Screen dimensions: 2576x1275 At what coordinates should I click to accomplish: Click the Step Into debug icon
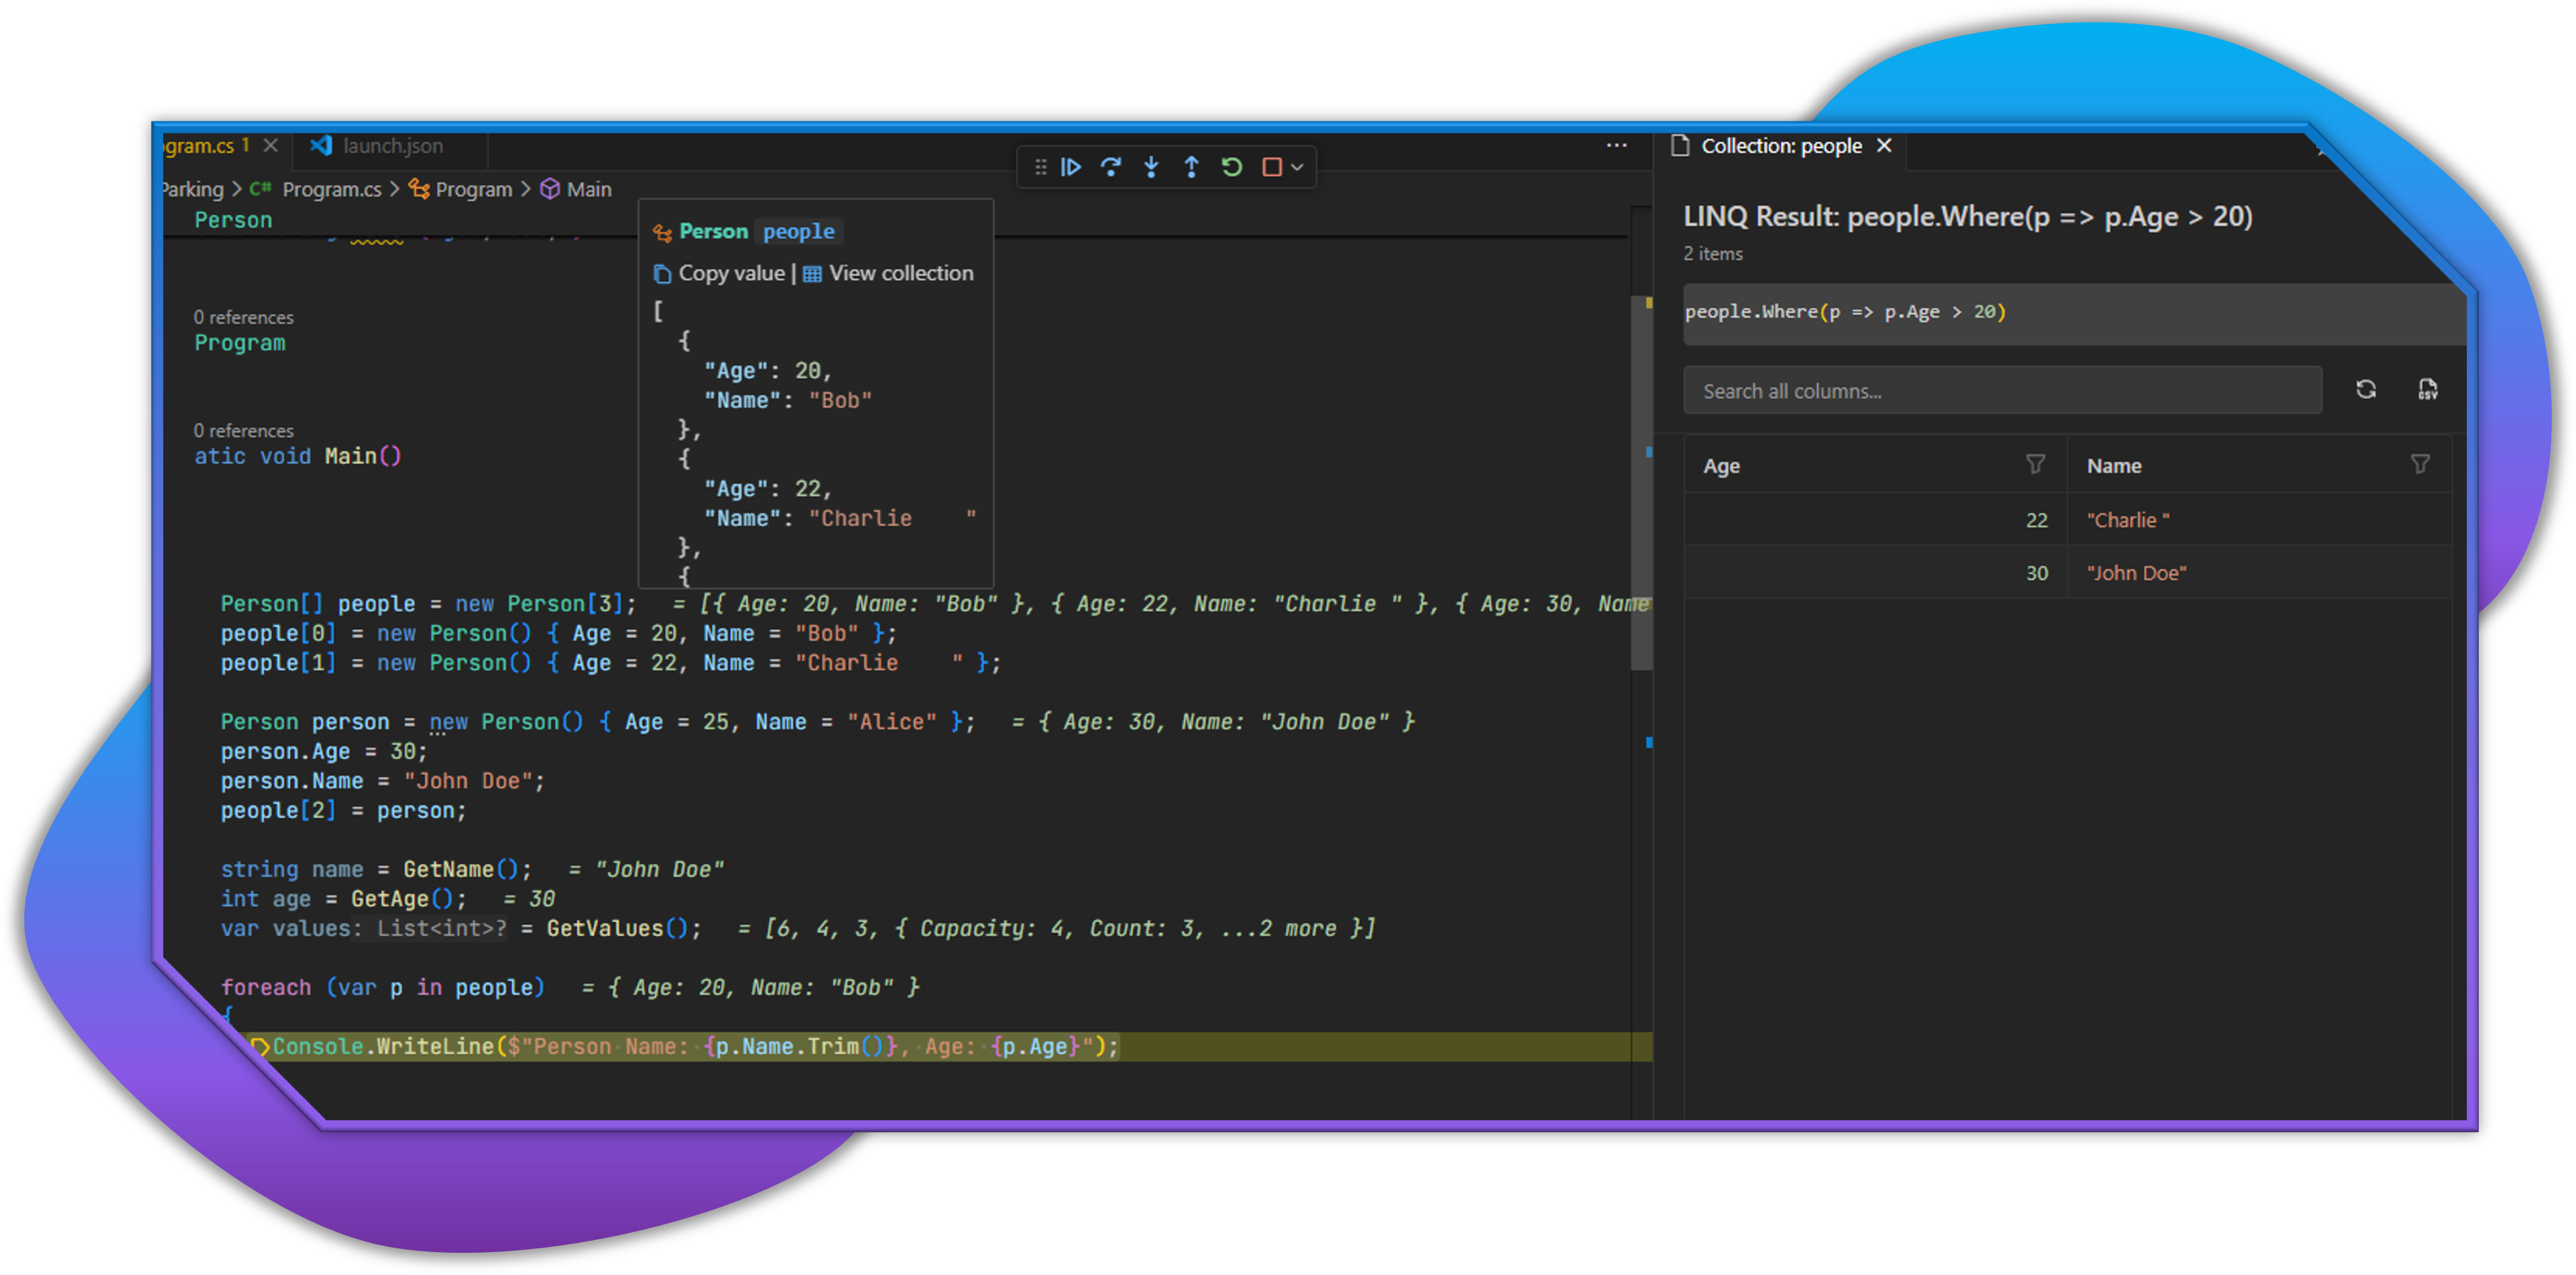[x=1151, y=167]
